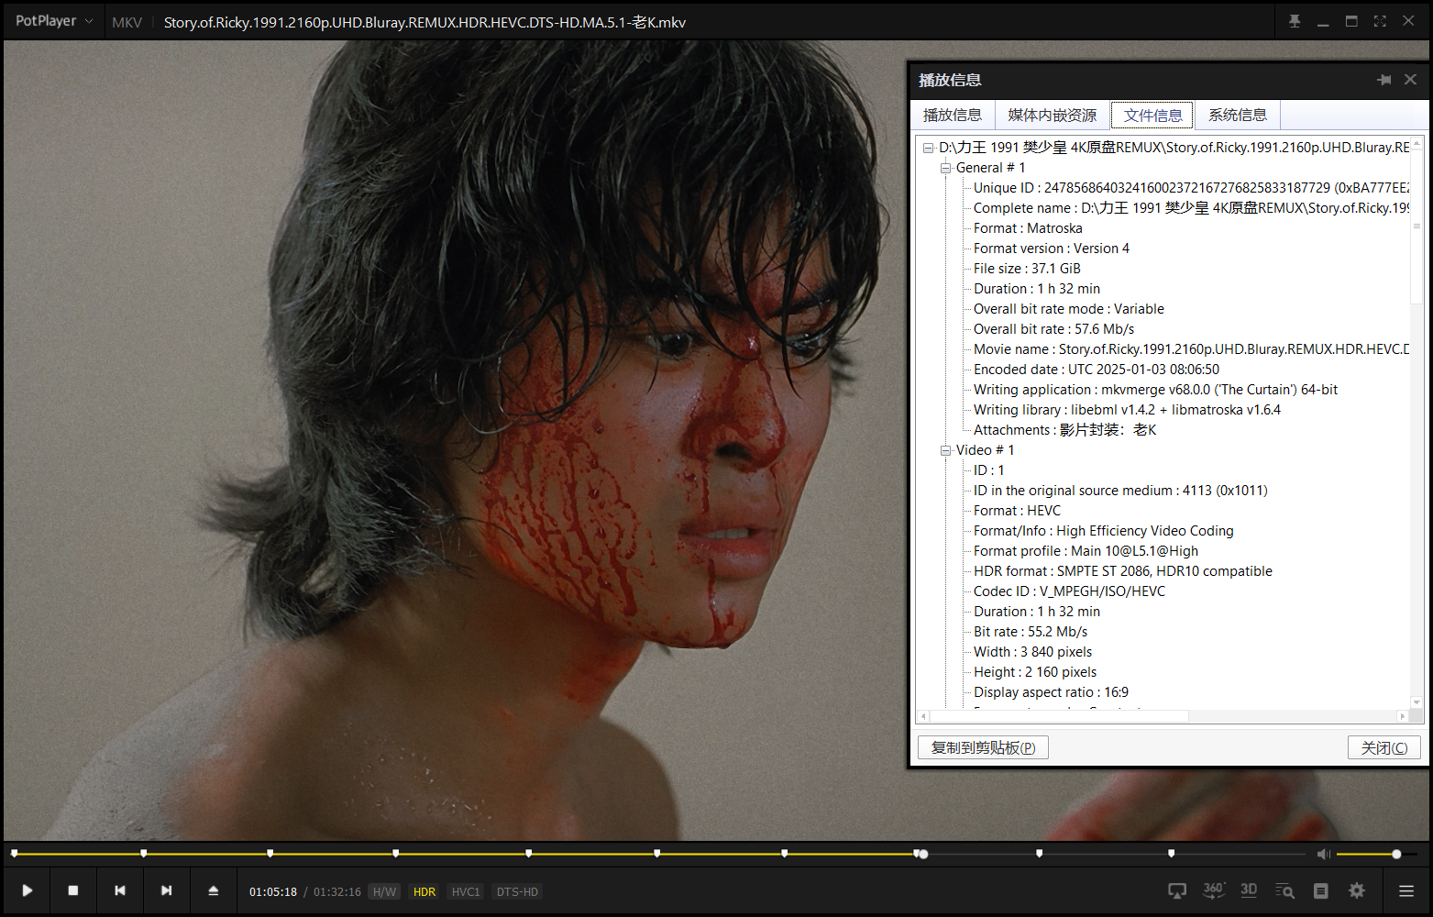This screenshot has height=917, width=1433.
Task: Toggle H/W hardware decoding indicator
Action: pyautogui.click(x=385, y=892)
